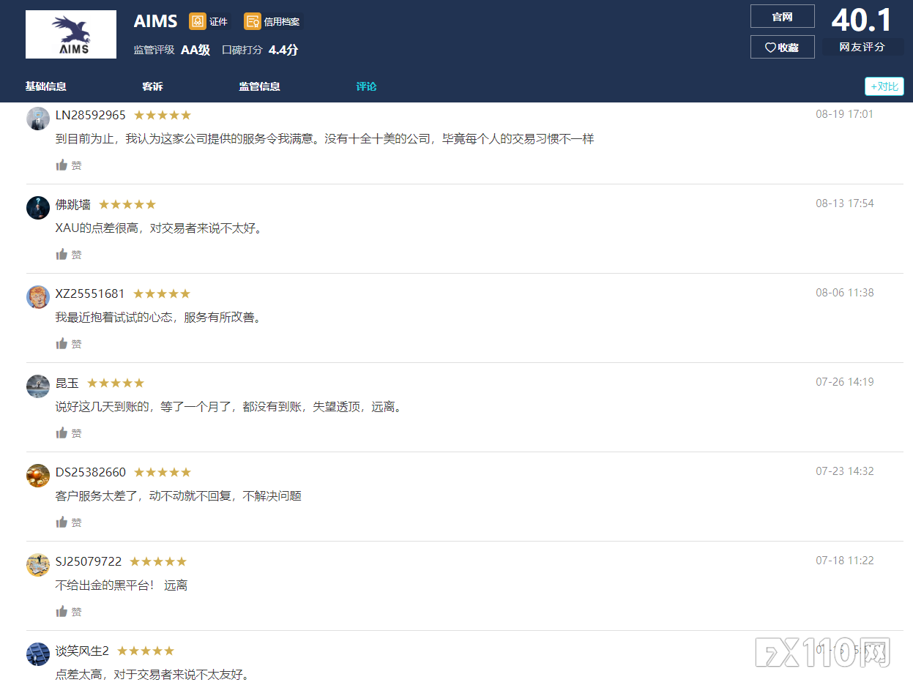The image size is (913, 685).
Task: Open the 证件 certificate icon
Action: coord(198,21)
